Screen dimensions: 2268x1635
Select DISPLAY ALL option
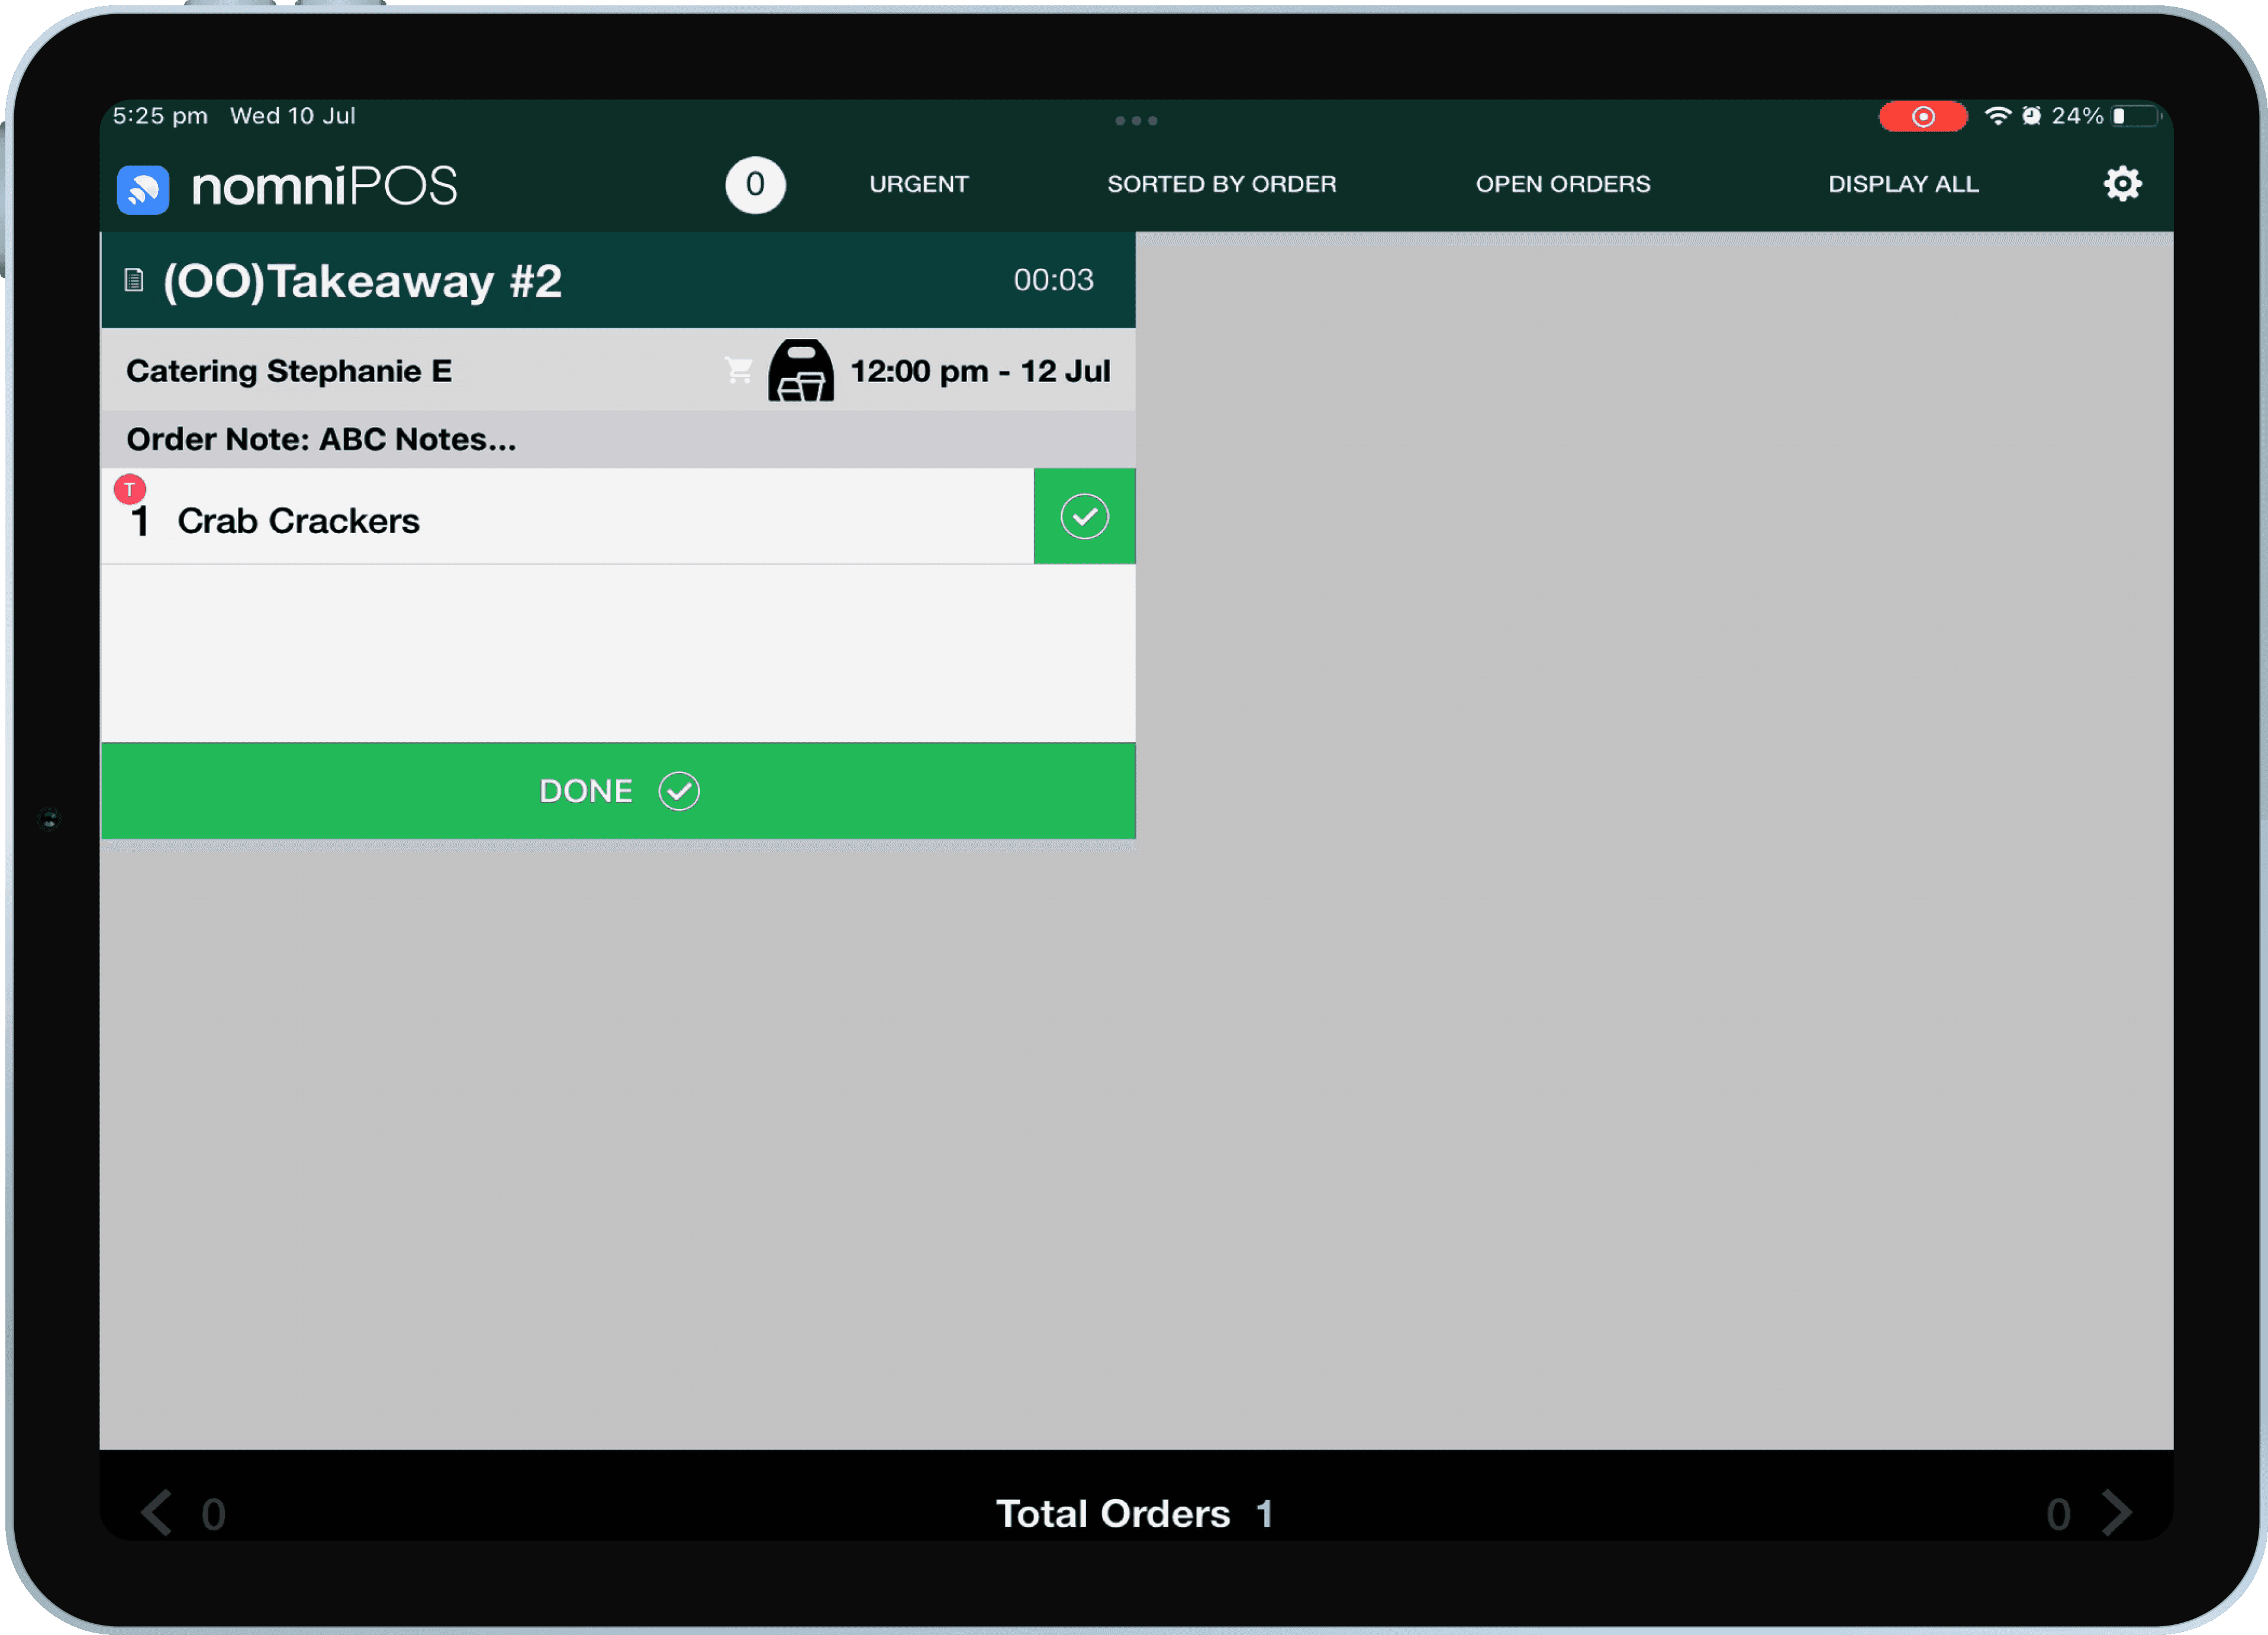(1902, 184)
